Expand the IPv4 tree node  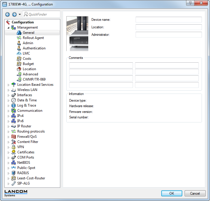(x=8, y=116)
